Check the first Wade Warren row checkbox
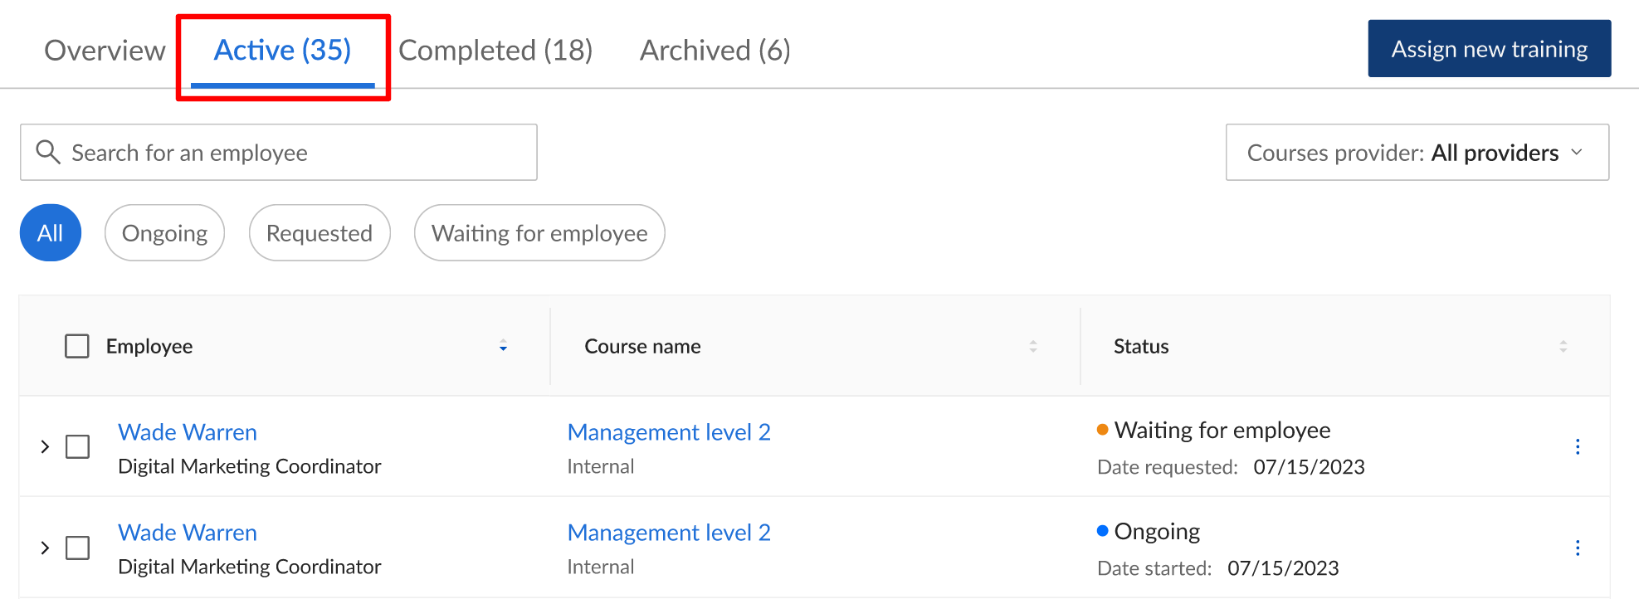The image size is (1639, 599). 78,447
